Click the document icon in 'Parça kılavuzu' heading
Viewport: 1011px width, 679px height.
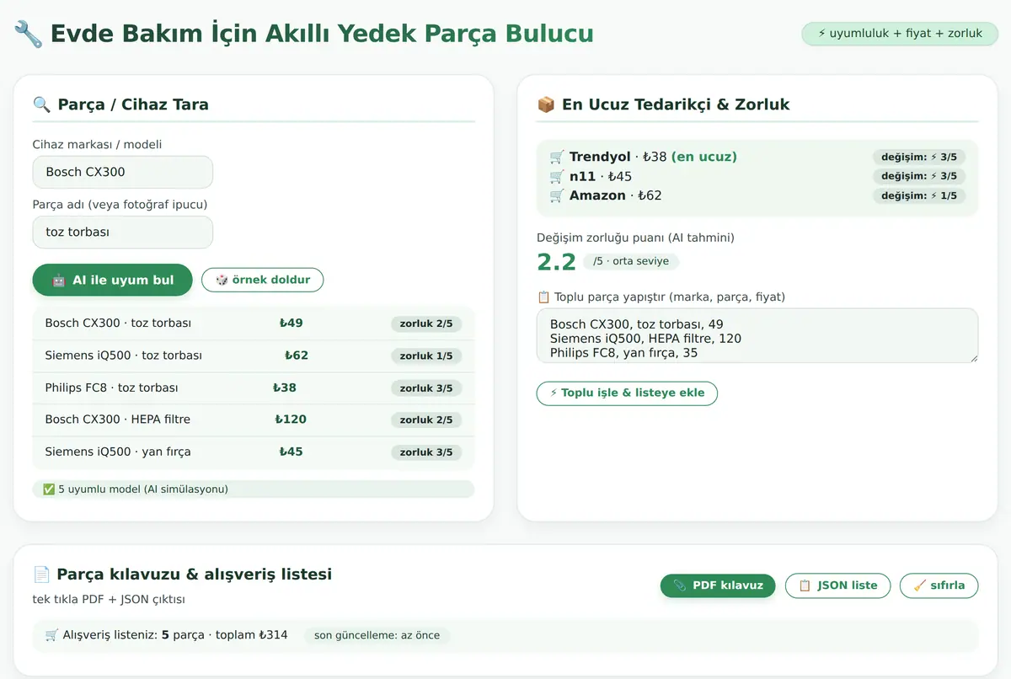[x=41, y=575]
